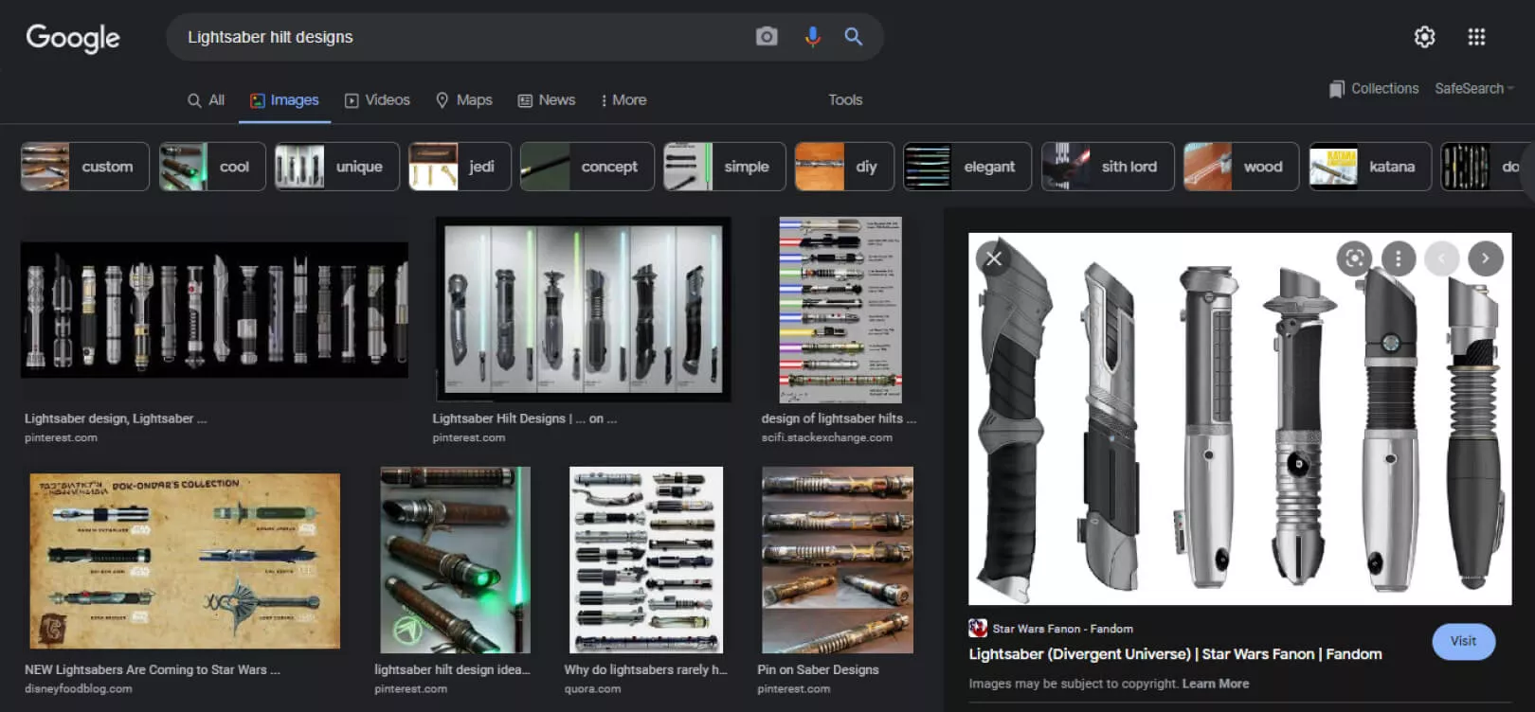The width and height of the screenshot is (1535, 712).
Task: Open the Dok-Ondar's Collection lightsaber thumbnail
Action: point(185,561)
